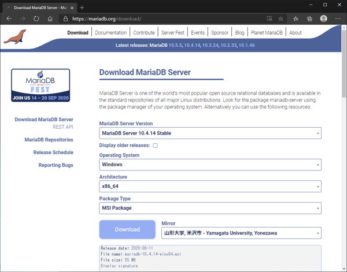The width and height of the screenshot is (347, 272).
Task: Add page to favorites star icon
Action: [281, 19]
